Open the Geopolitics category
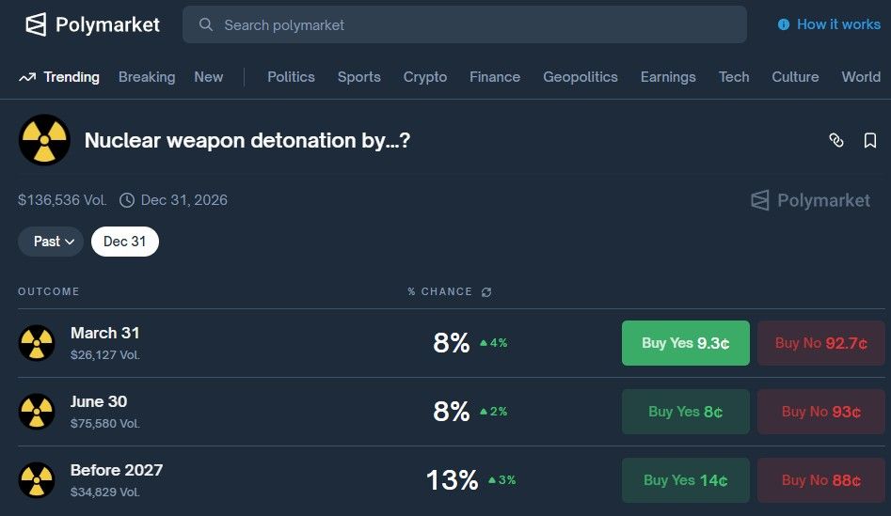This screenshot has height=516, width=891. (x=581, y=77)
